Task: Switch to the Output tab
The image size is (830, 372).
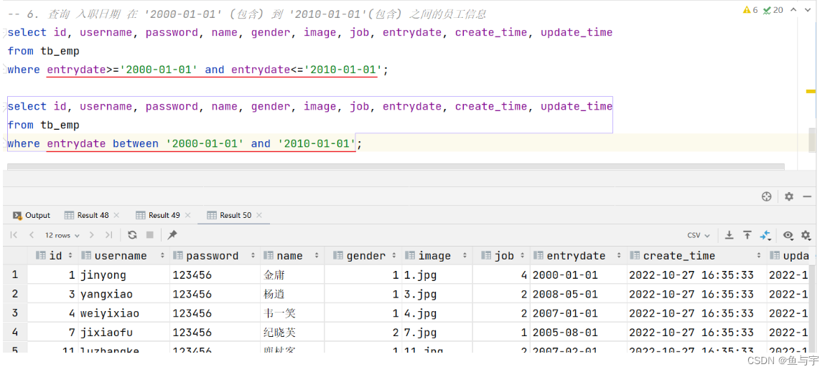Action: (31, 215)
